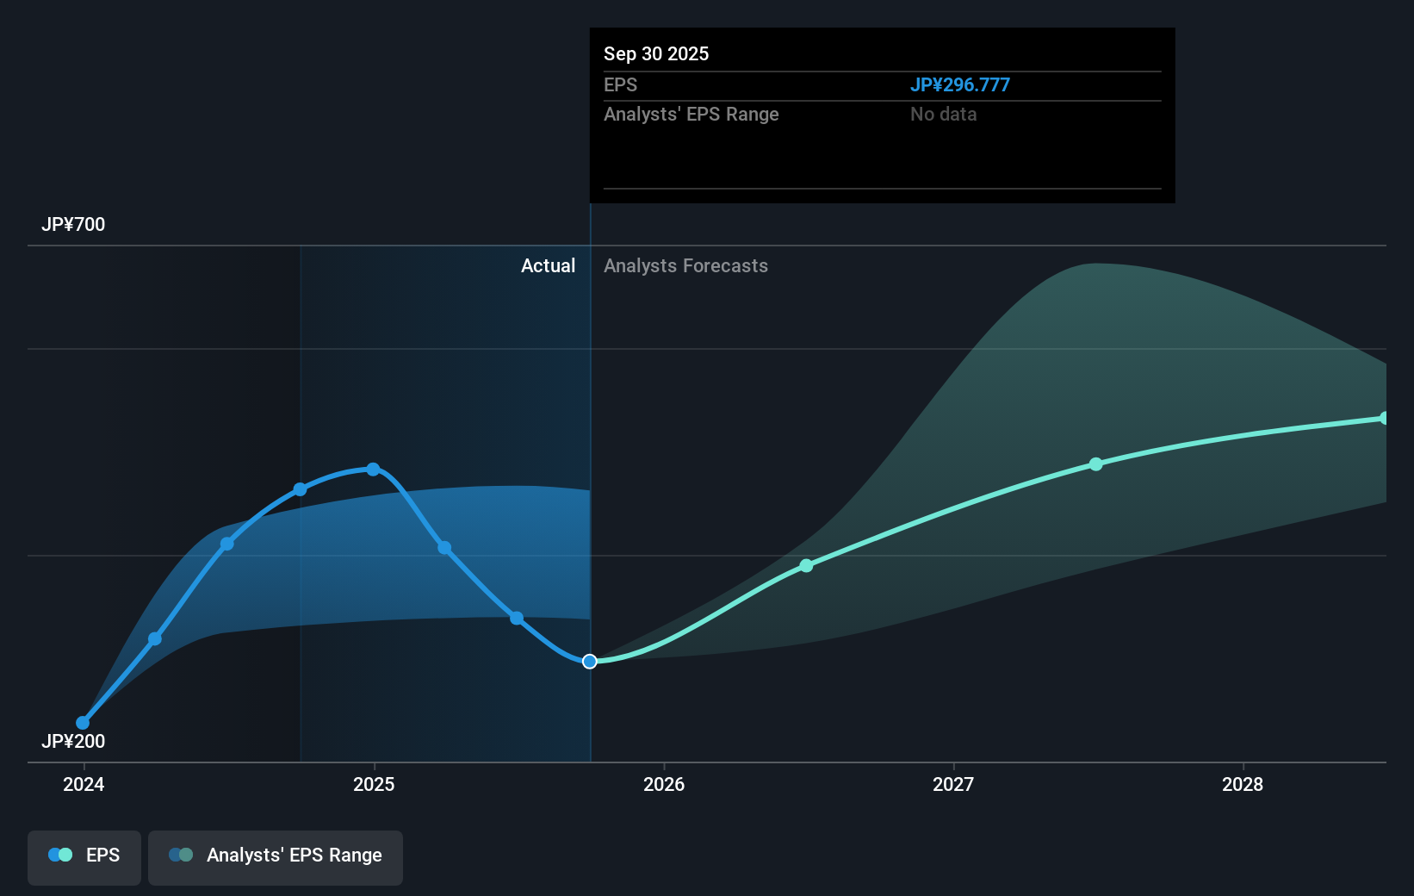Click the 2026 label on the x-axis

[x=663, y=784]
